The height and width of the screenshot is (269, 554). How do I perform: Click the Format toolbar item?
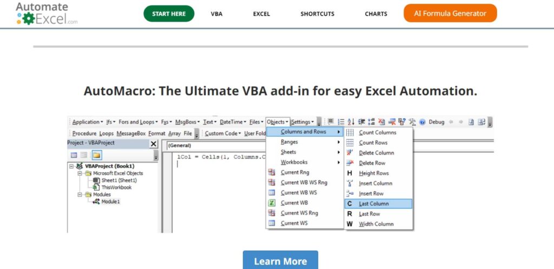pos(156,133)
